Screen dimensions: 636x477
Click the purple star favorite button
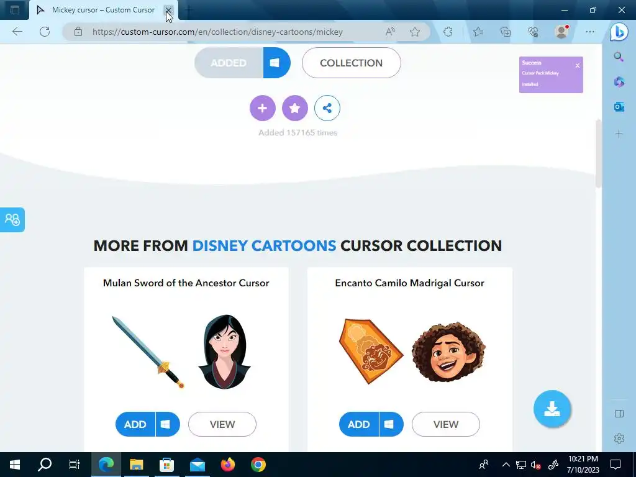295,108
